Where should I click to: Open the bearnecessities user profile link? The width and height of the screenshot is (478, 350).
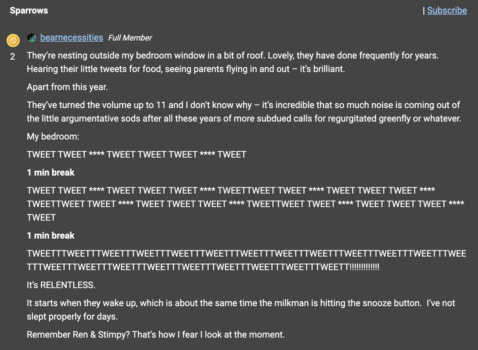72,37
